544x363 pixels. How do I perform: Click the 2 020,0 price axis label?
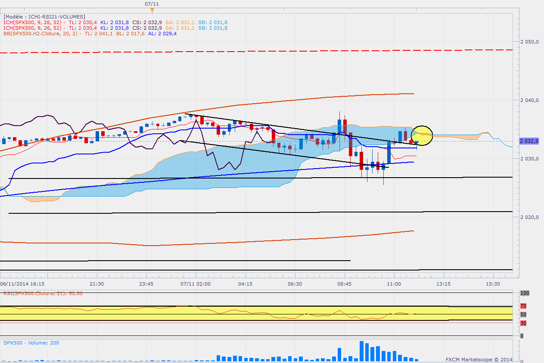click(x=530, y=217)
